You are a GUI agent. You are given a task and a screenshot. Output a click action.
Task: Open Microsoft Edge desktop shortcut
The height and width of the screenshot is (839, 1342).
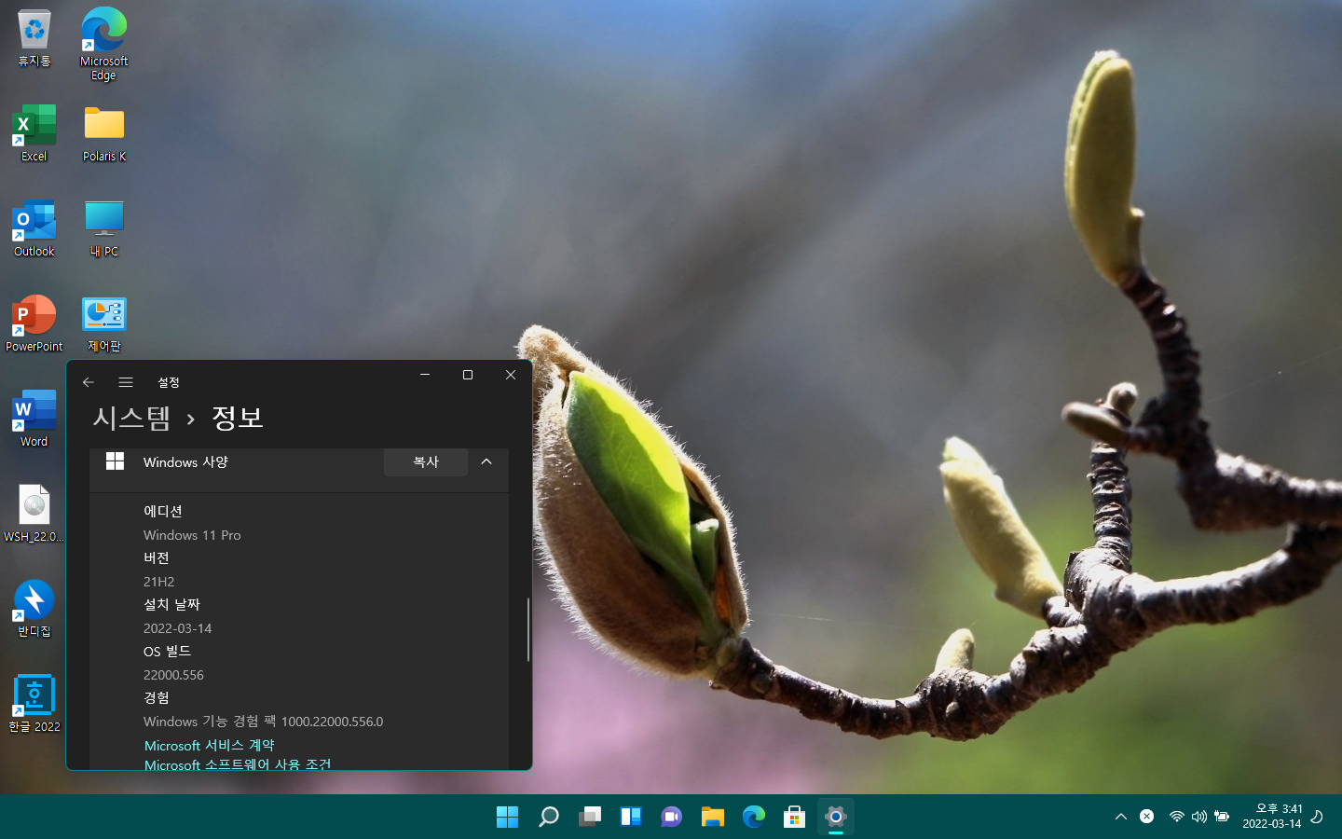(103, 44)
